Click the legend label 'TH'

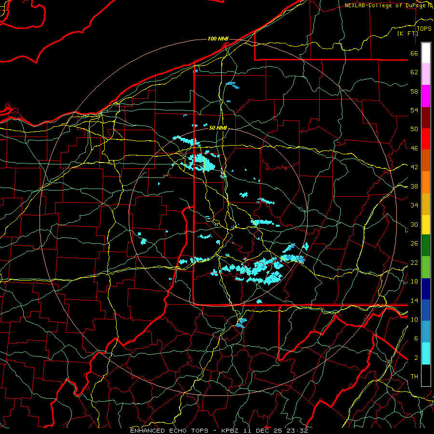tap(414, 377)
